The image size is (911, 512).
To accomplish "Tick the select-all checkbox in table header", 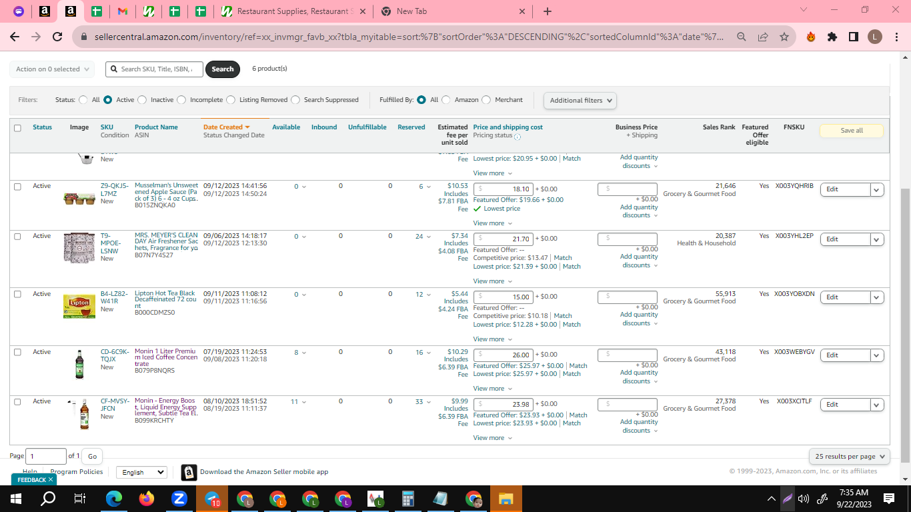I will coord(17,128).
